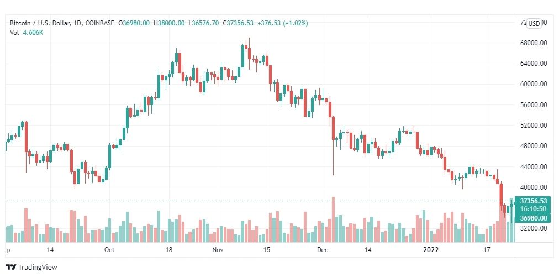The width and height of the screenshot is (559, 277).
Task: Click the COINBASE exchange label
Action: point(100,23)
